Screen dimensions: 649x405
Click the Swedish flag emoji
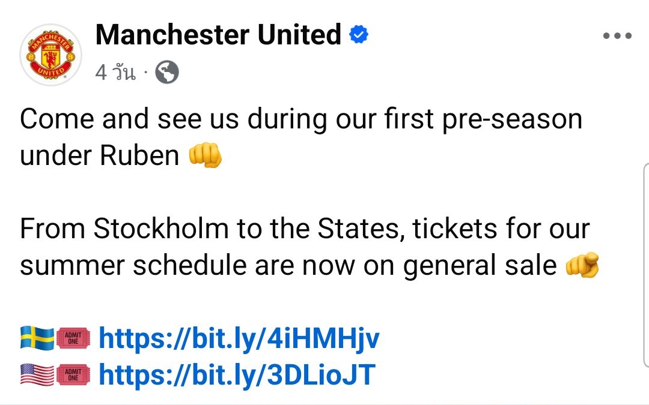(37, 338)
